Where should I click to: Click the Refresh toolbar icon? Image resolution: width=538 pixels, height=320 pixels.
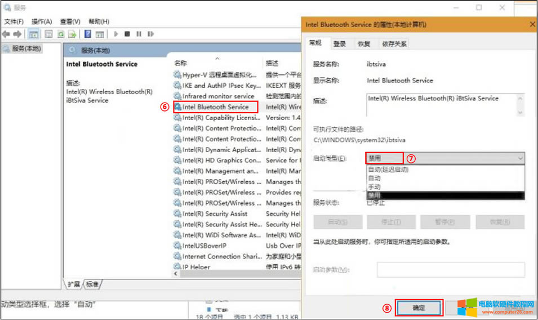(x=60, y=34)
